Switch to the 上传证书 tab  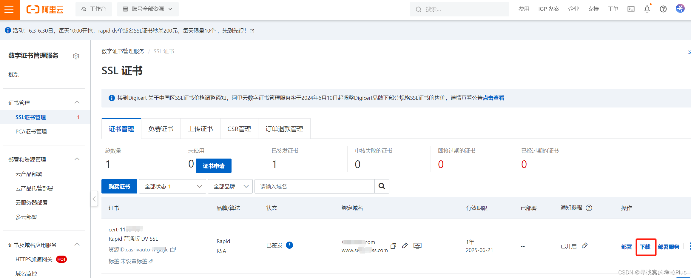click(200, 129)
